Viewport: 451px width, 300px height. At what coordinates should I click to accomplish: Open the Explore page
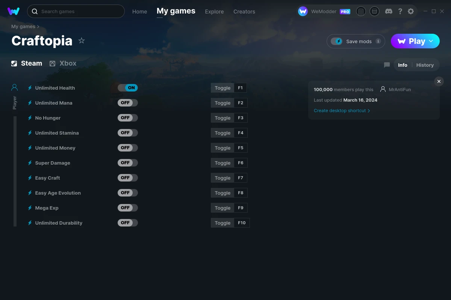[x=214, y=12]
